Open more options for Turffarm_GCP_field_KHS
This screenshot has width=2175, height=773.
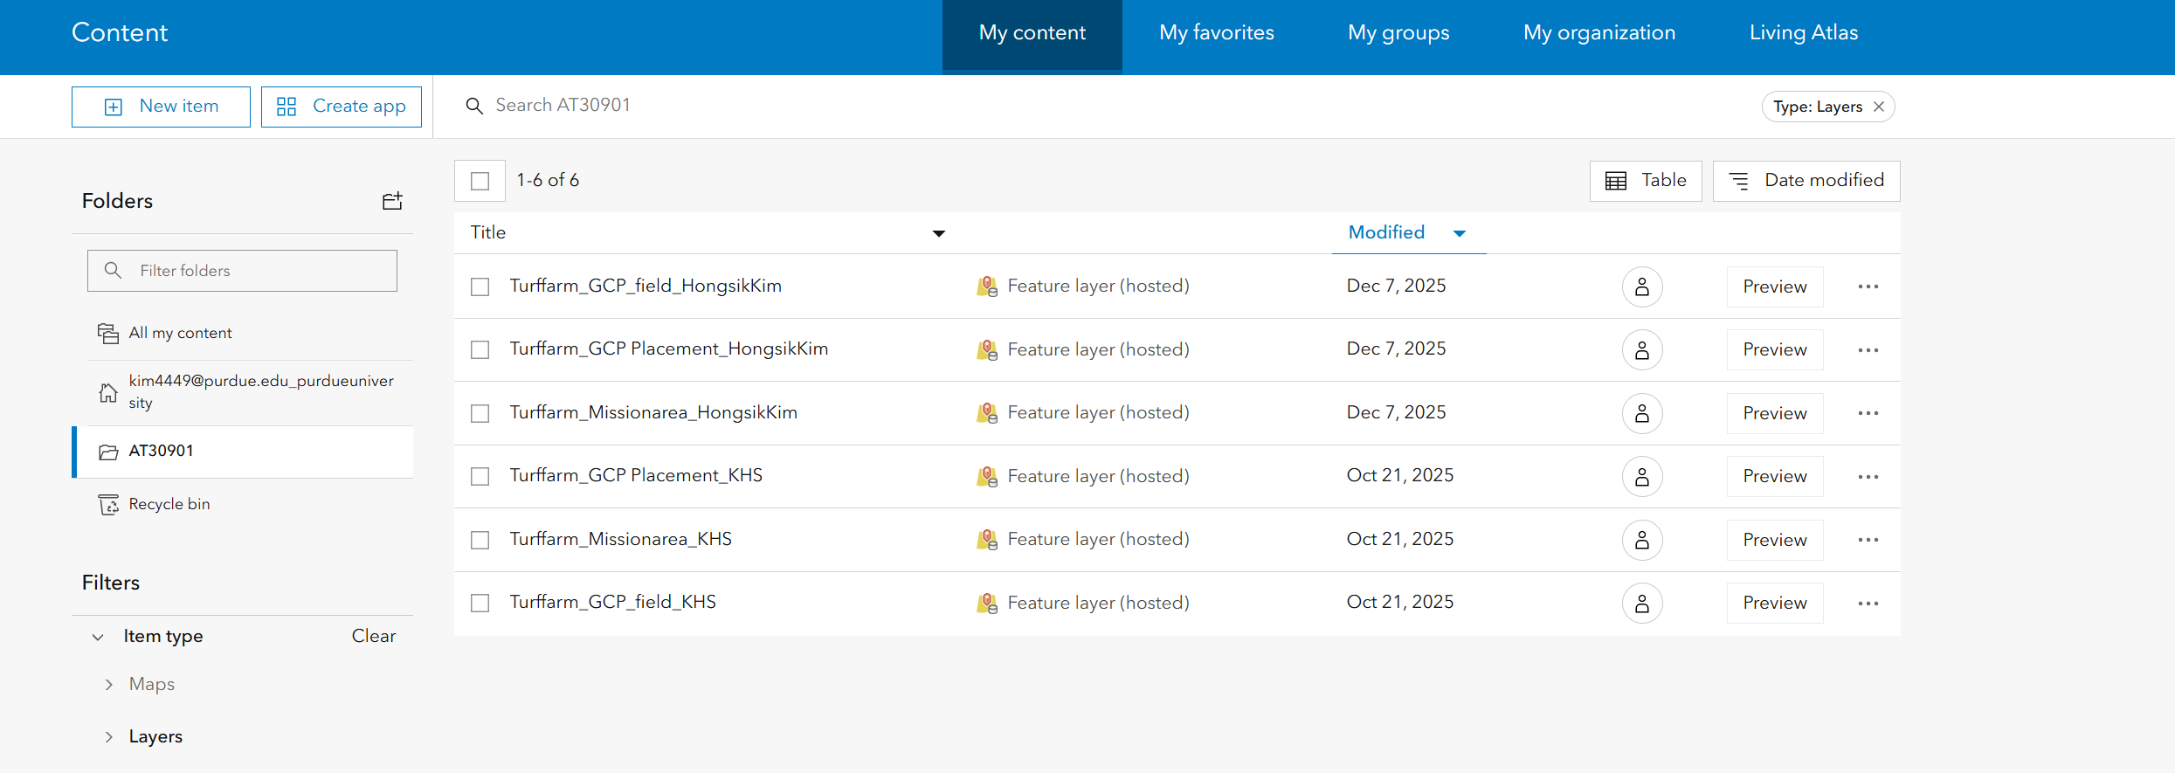click(x=1868, y=604)
